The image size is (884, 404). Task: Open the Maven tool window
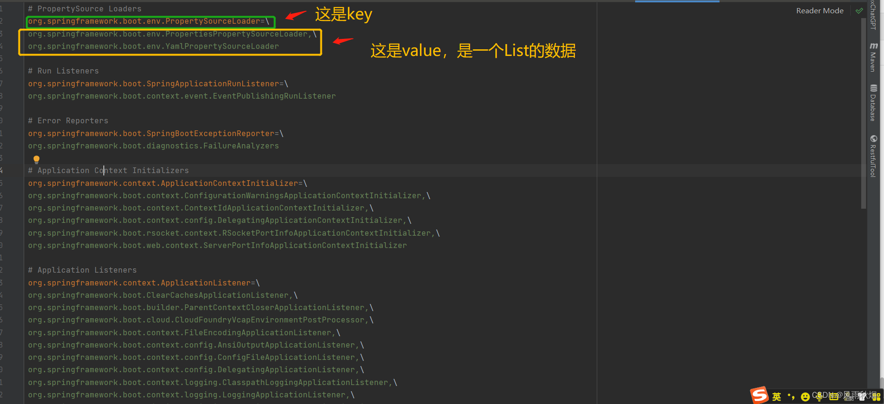(x=873, y=57)
